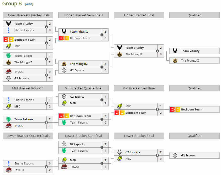Select the Upper Bracket Quarterfinals header
The width and height of the screenshot is (221, 175).
point(28,15)
